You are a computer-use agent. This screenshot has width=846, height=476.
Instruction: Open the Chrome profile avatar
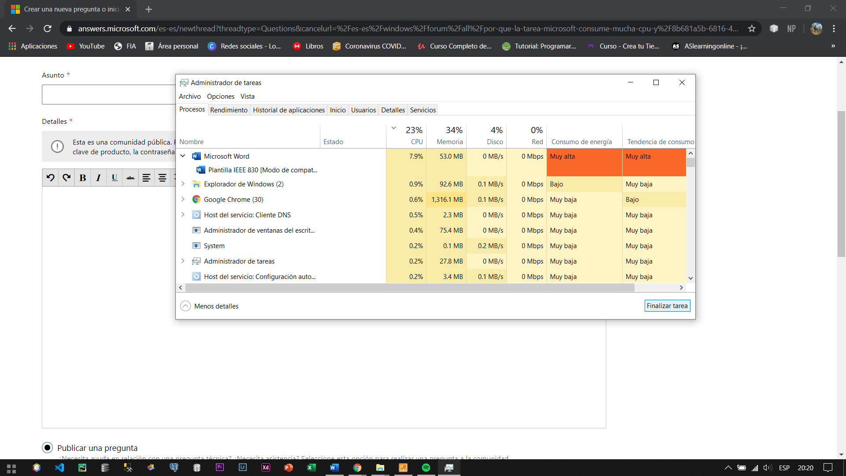coord(816,29)
